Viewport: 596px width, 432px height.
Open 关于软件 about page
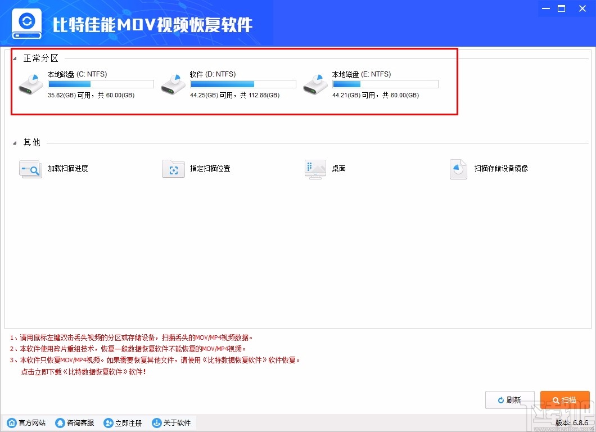click(x=172, y=422)
